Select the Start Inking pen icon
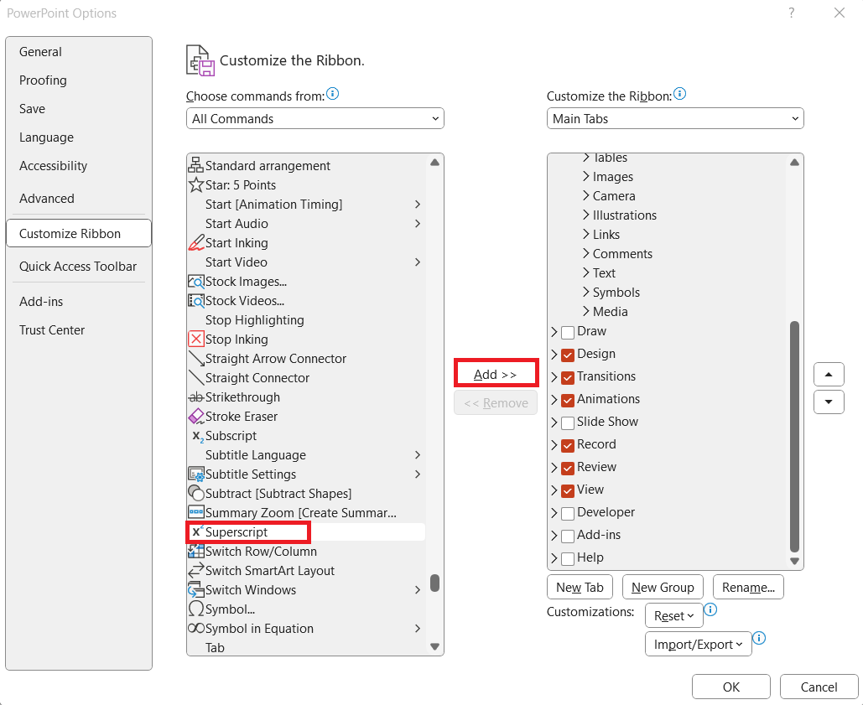Image resolution: width=863 pixels, height=705 pixels. [x=196, y=242]
